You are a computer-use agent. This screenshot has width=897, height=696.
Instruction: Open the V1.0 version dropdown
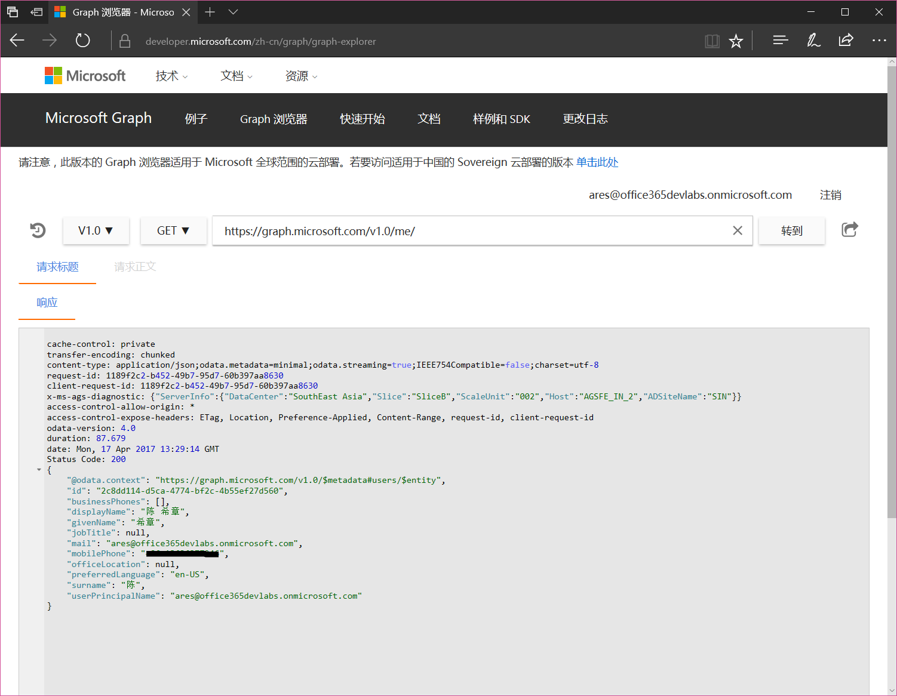pyautogui.click(x=96, y=231)
